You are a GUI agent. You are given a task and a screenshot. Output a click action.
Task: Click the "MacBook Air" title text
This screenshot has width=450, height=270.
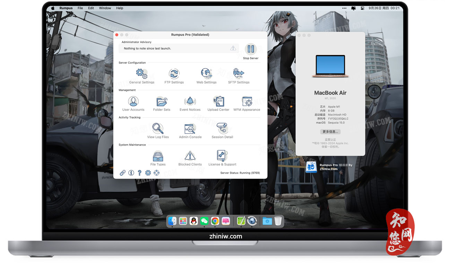330,93
